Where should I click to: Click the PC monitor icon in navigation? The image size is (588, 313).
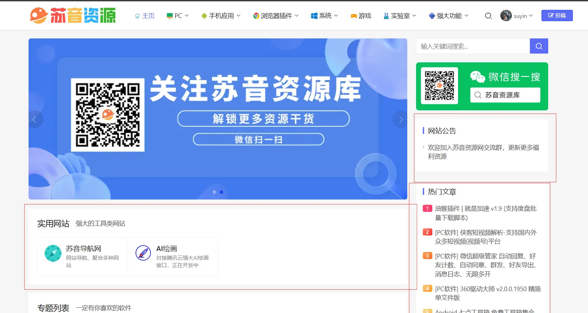tap(169, 16)
